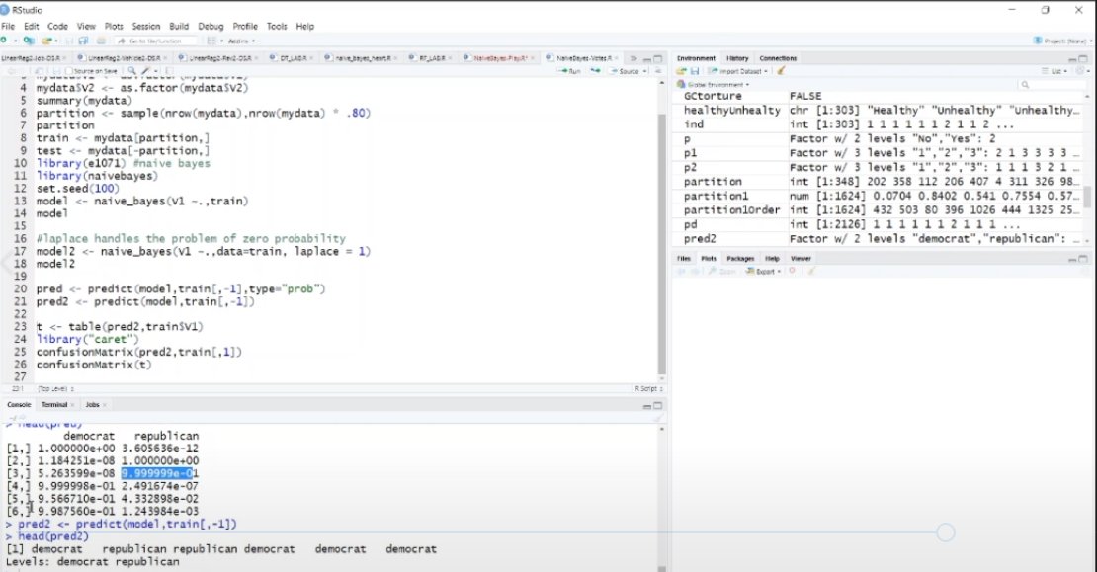The width and height of the screenshot is (1097, 572).
Task: Open the Project (None) dropdown
Action: [1061, 41]
